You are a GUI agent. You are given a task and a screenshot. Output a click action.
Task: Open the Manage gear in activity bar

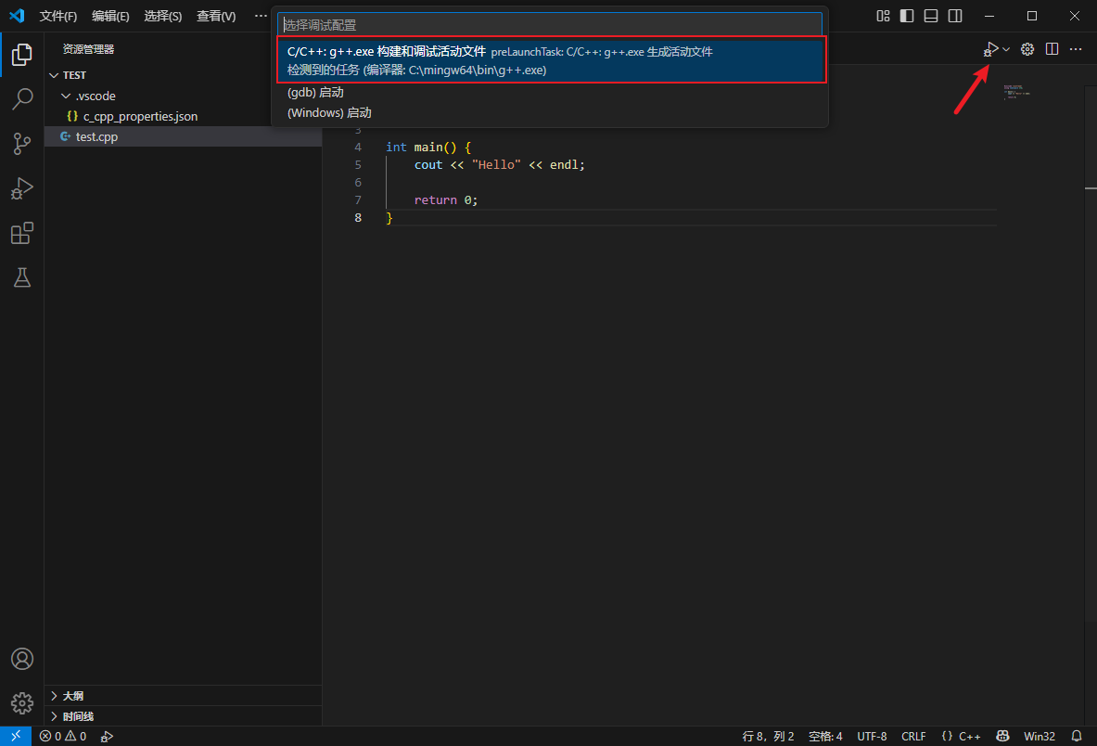(x=21, y=703)
